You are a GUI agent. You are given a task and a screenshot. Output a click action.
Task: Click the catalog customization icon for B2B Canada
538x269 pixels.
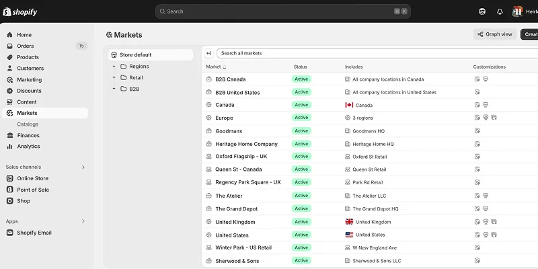pos(477,79)
